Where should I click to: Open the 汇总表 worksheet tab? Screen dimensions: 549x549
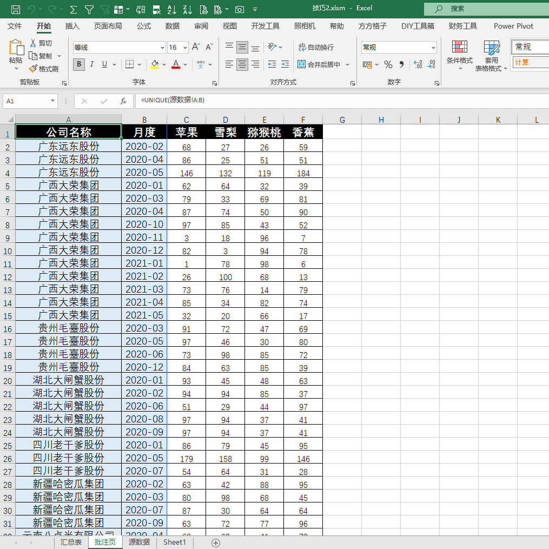coord(71,542)
